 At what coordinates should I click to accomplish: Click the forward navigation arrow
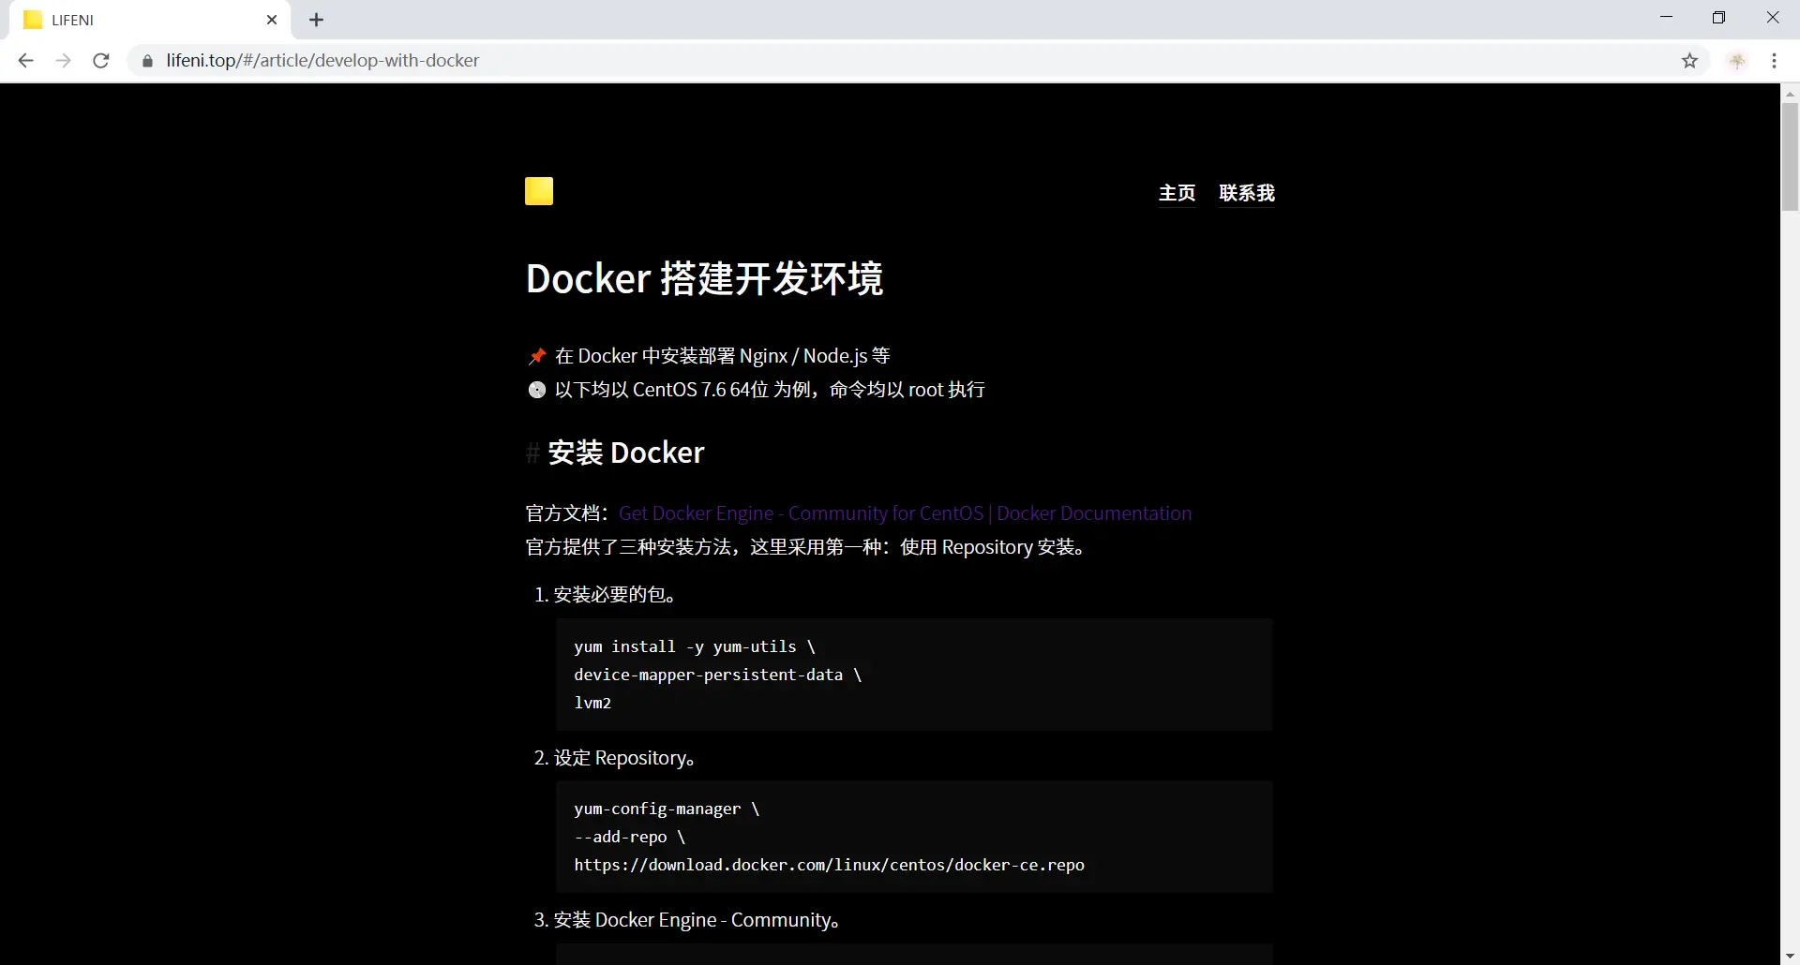point(63,60)
